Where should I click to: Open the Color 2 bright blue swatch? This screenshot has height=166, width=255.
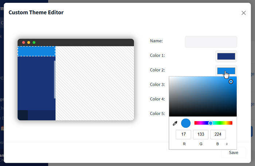pos(226,71)
